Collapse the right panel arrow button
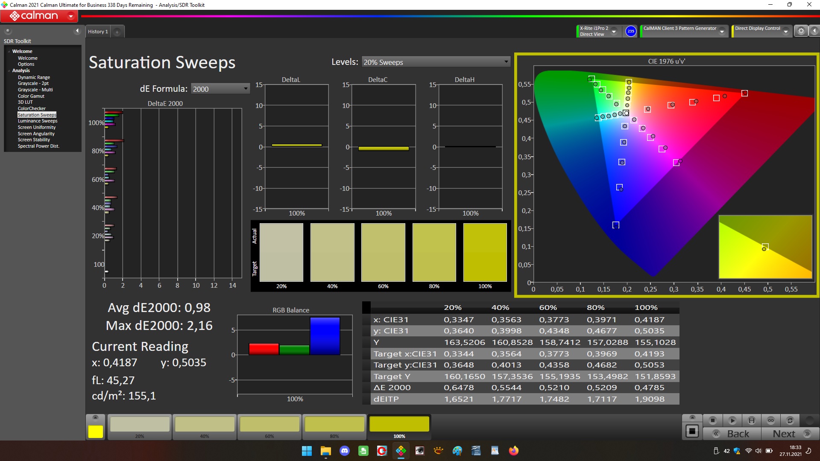This screenshot has width=820, height=461. pyautogui.click(x=814, y=31)
